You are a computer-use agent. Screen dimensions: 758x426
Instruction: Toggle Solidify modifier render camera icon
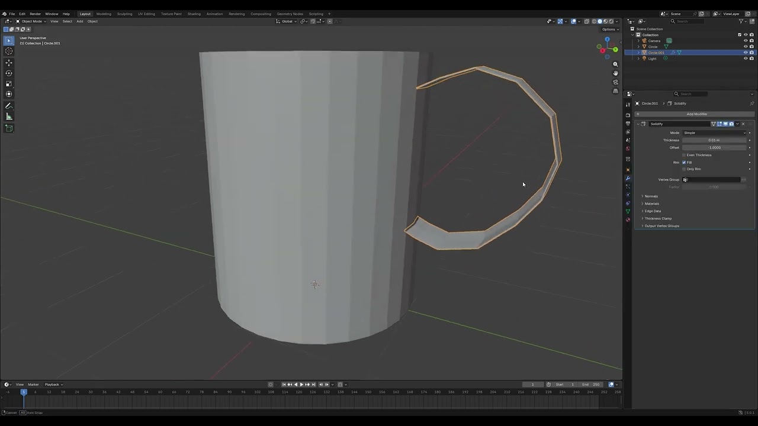coord(731,124)
